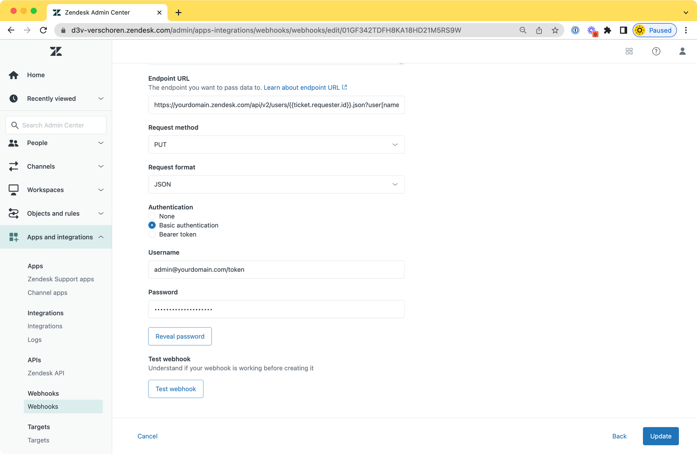Click into the Username input field

(x=276, y=270)
